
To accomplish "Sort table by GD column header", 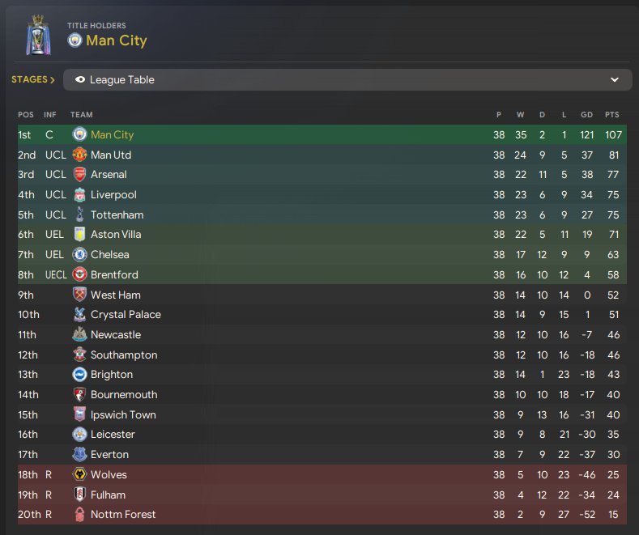I will (x=587, y=115).
